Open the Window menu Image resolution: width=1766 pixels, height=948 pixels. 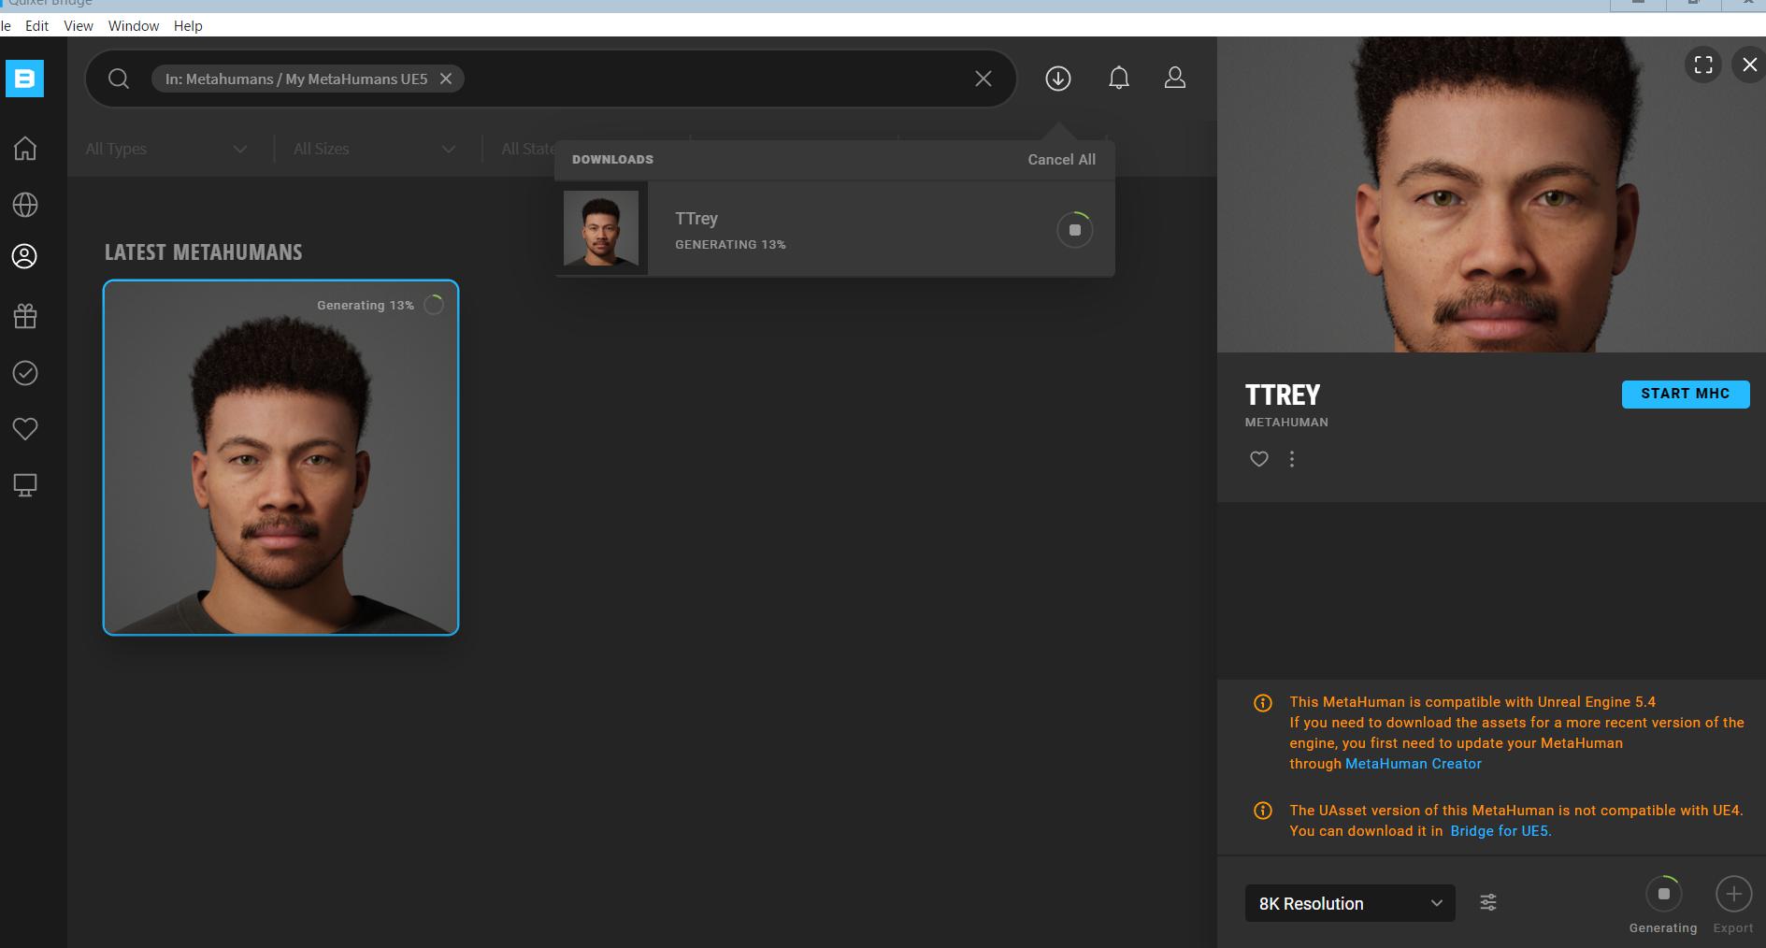(134, 26)
